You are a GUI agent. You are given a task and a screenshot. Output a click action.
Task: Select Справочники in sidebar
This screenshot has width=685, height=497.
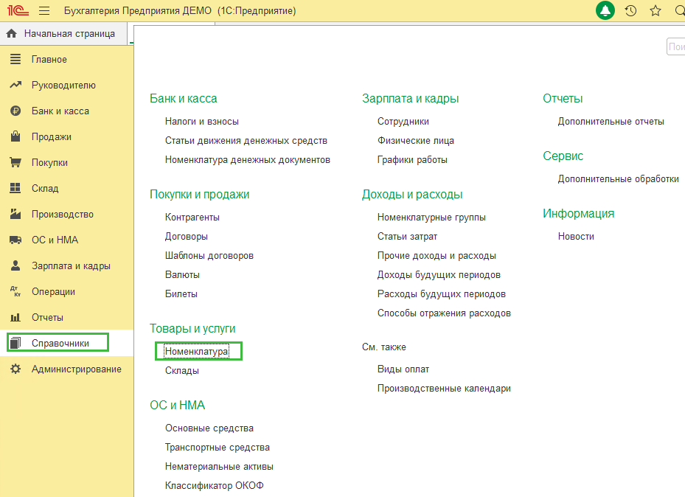click(60, 344)
